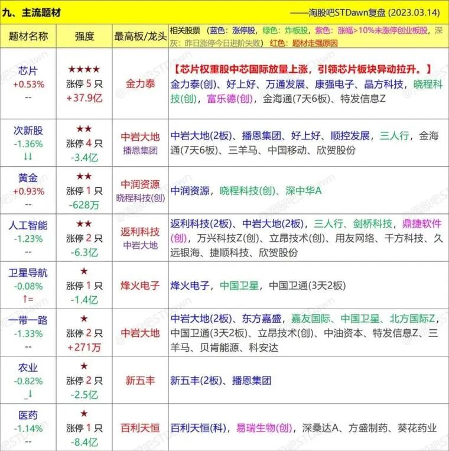This screenshot has height=451, width=449.
Task: Click the "-628万" fund flow value
Action: (x=84, y=205)
